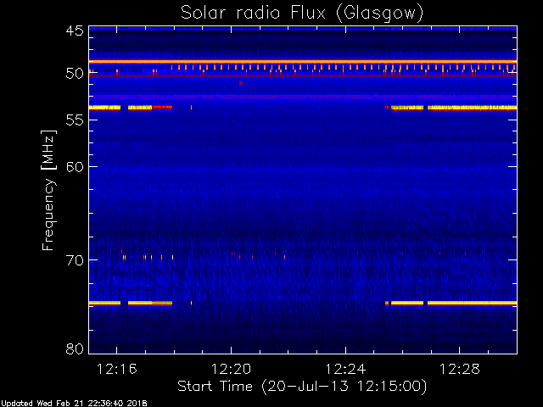Click the 50 frequency tick label
Image resolution: width=543 pixels, height=407 pixels.
[75, 74]
